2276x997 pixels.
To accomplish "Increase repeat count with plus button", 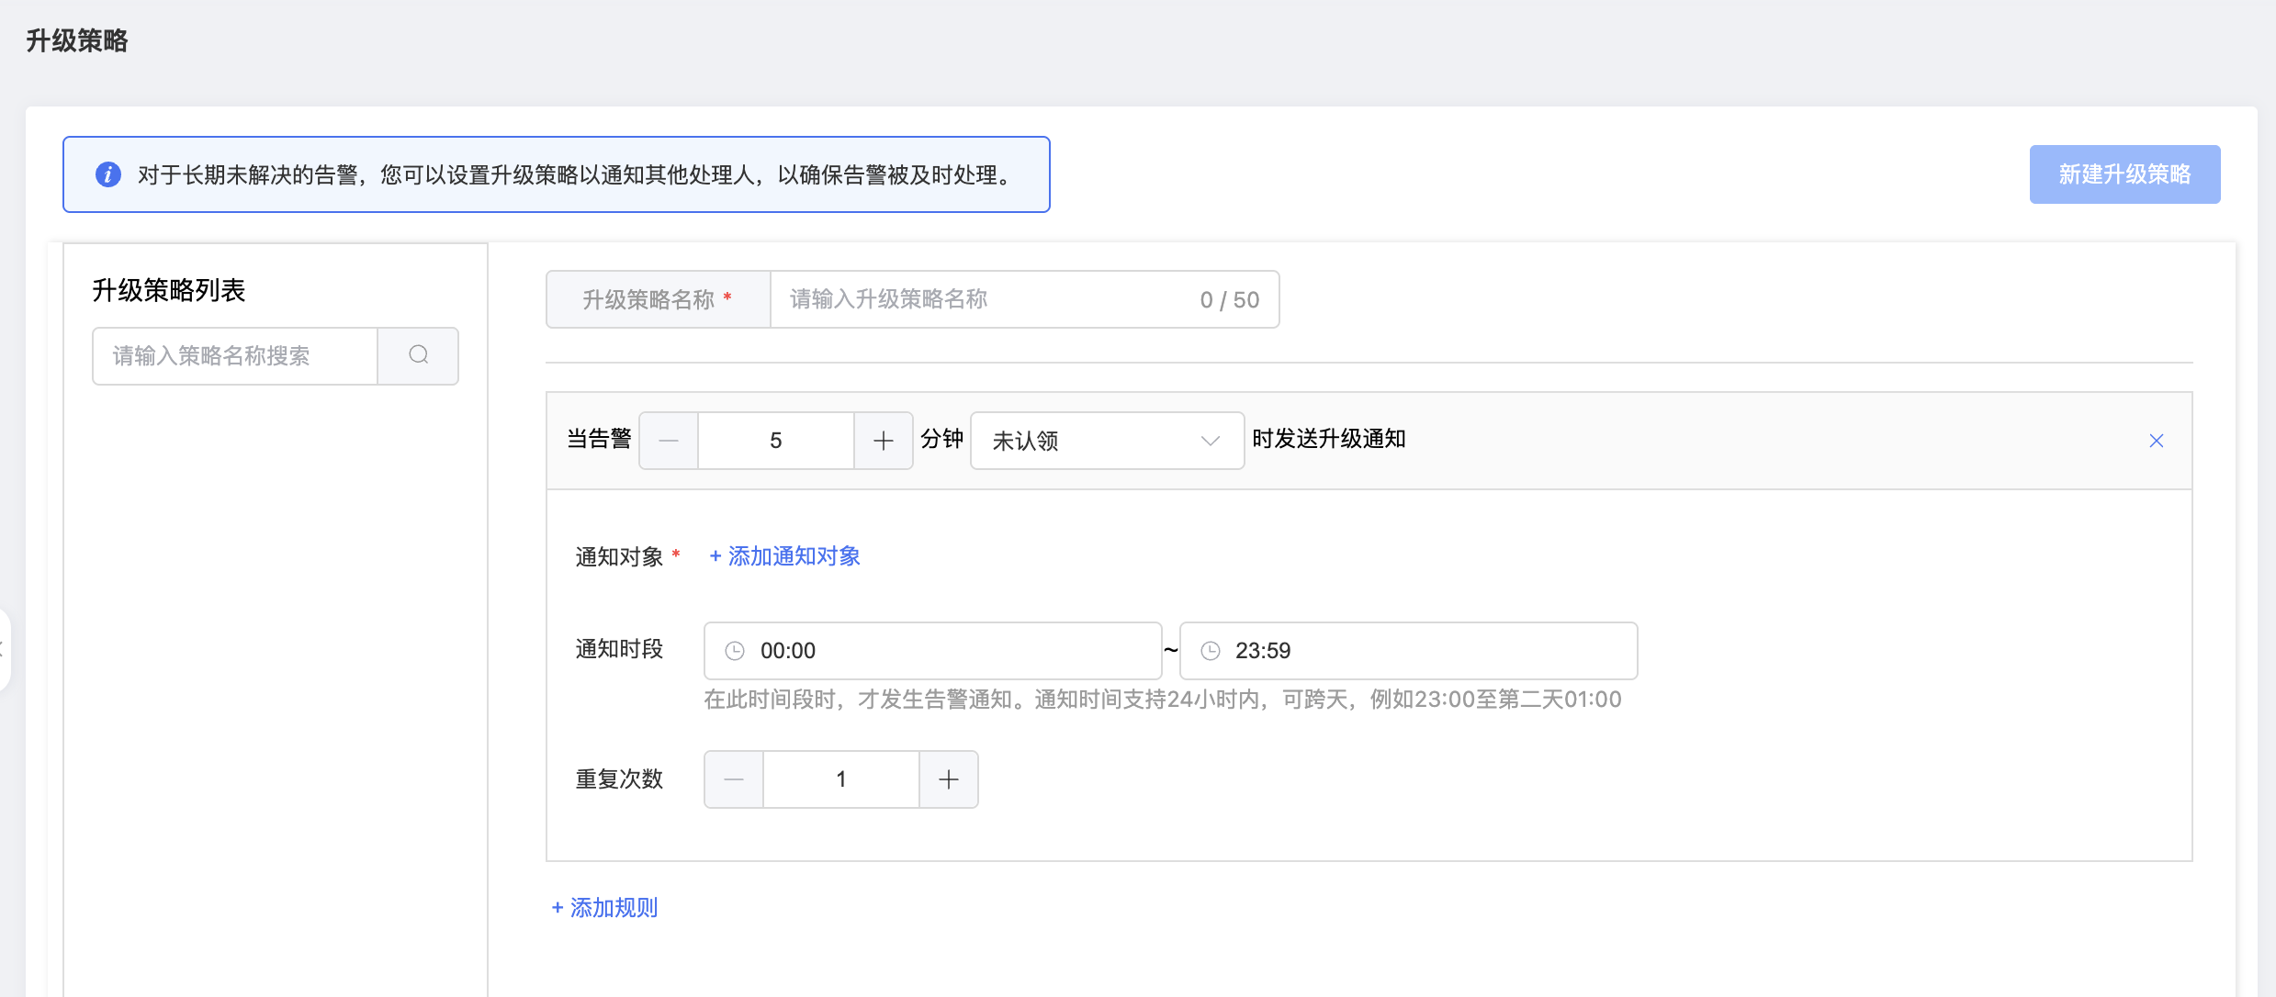I will pyautogui.click(x=948, y=779).
